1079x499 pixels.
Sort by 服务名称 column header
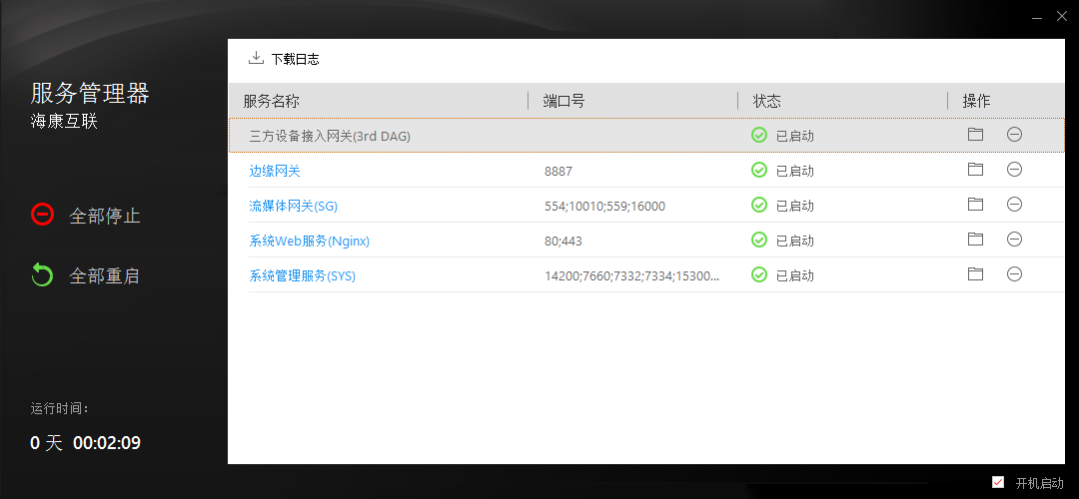(x=272, y=101)
